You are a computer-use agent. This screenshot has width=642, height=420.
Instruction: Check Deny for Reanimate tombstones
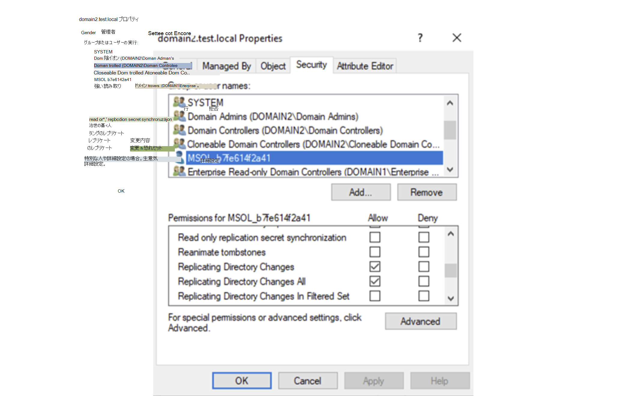pos(424,252)
